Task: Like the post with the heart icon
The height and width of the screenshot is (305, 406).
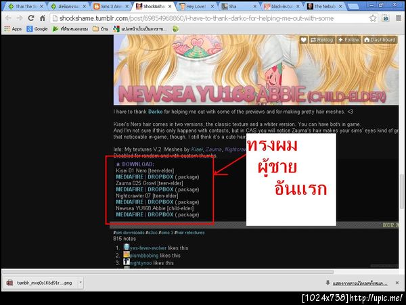Action: (x=304, y=40)
